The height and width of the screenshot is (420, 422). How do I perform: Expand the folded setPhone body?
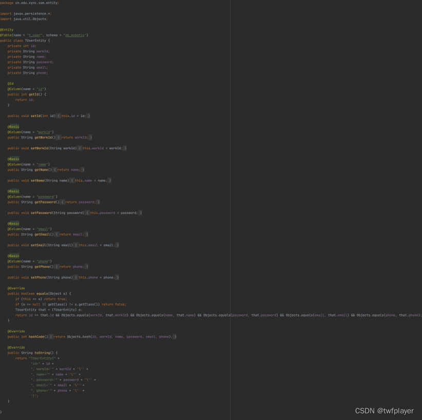(97, 277)
